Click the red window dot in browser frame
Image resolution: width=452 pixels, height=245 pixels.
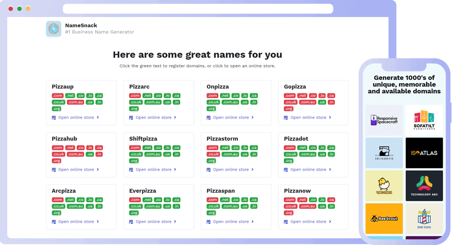(11, 9)
